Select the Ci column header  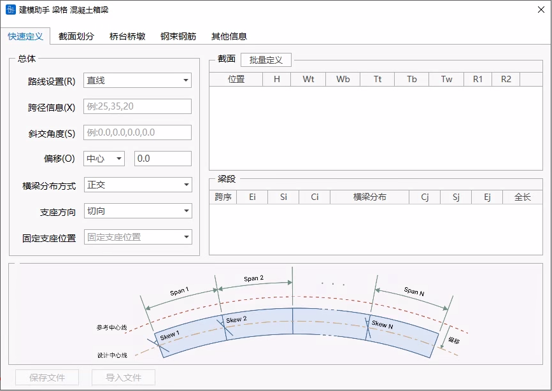tap(315, 197)
